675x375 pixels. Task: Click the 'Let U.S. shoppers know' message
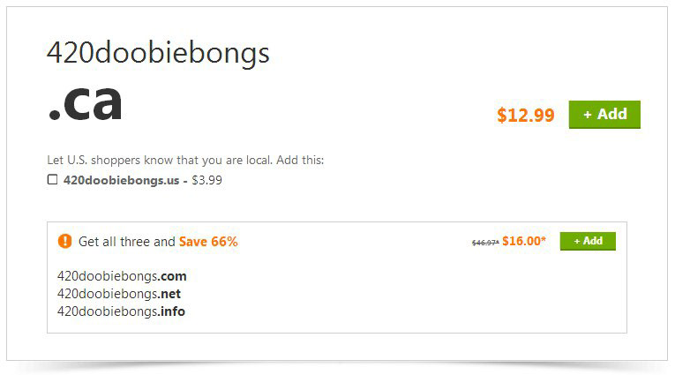point(185,161)
